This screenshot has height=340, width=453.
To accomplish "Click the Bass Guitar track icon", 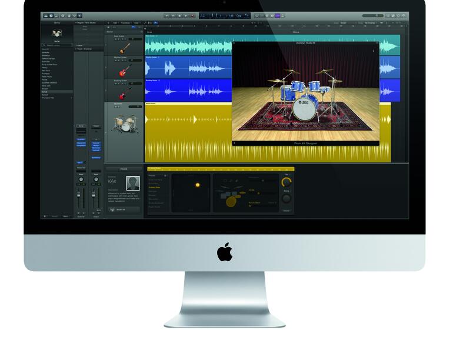I will (x=125, y=48).
